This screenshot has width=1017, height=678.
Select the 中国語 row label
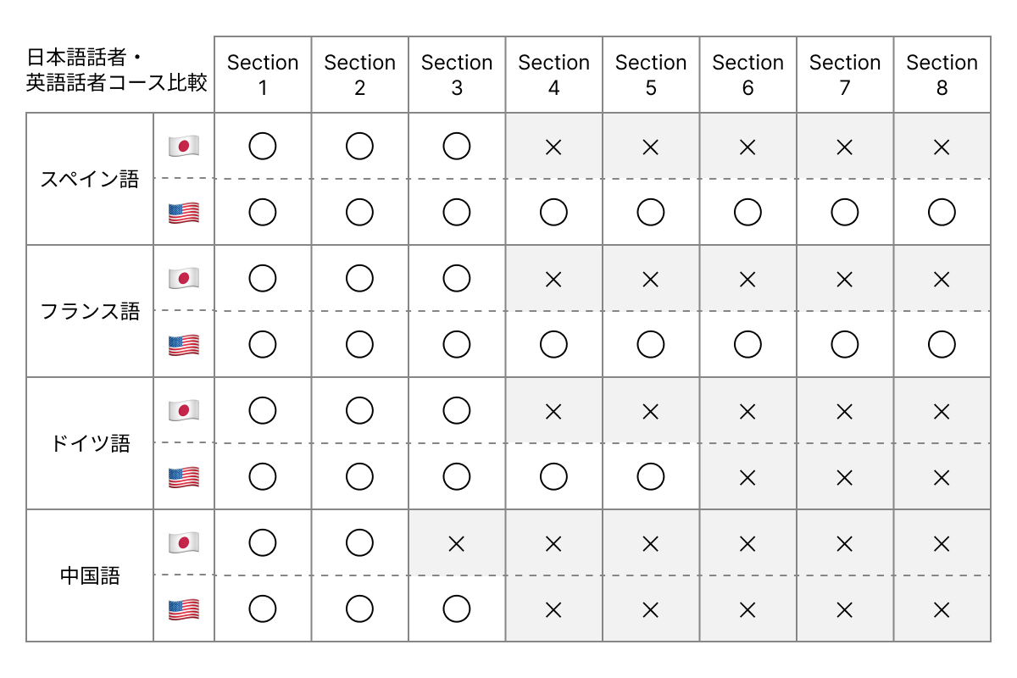[90, 576]
